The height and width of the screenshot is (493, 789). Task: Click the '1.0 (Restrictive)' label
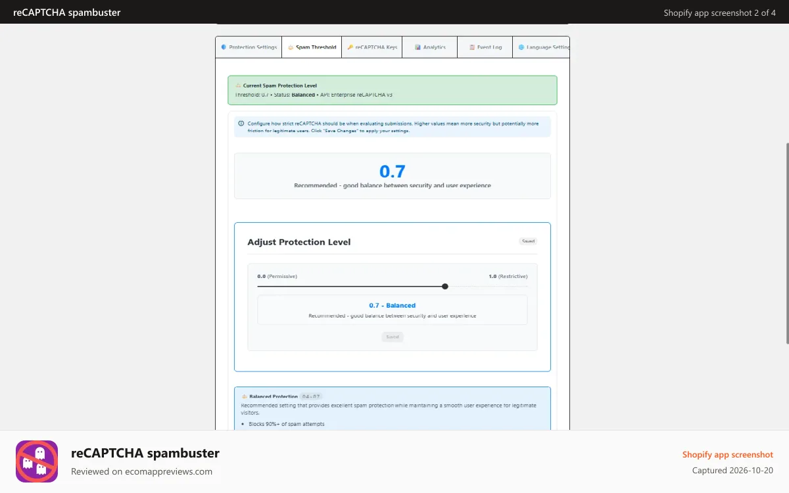pos(508,276)
